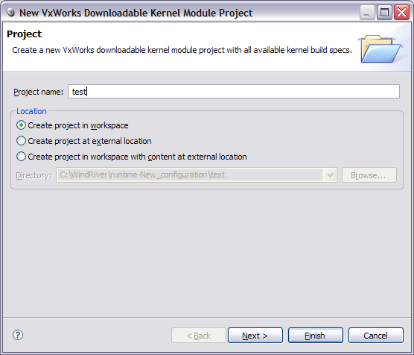Open the help question mark icon
The height and width of the screenshot is (355, 414).
[18, 335]
